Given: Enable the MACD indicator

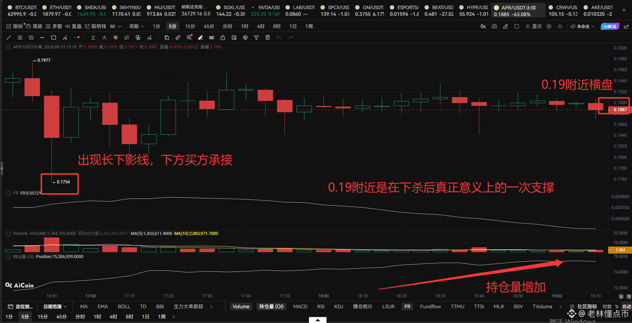Looking at the screenshot, I should (300, 307).
